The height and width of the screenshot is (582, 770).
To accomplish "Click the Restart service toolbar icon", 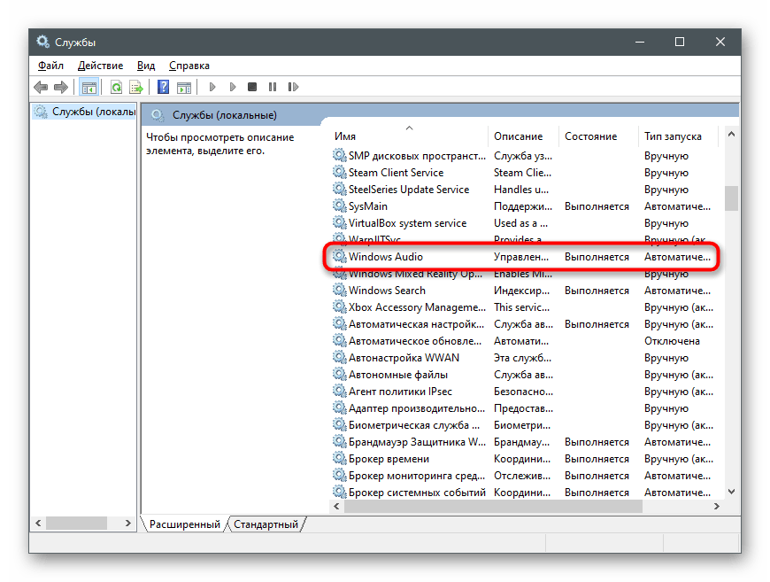I will coord(293,87).
